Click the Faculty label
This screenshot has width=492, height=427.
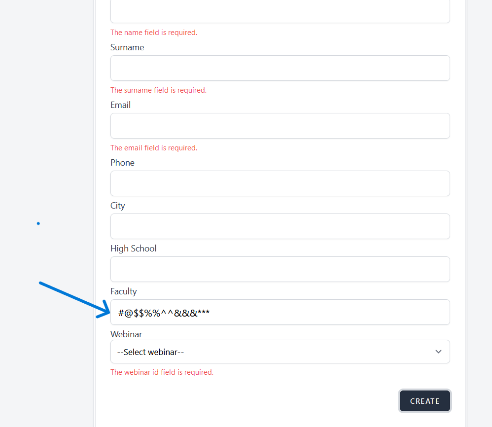pyautogui.click(x=123, y=291)
